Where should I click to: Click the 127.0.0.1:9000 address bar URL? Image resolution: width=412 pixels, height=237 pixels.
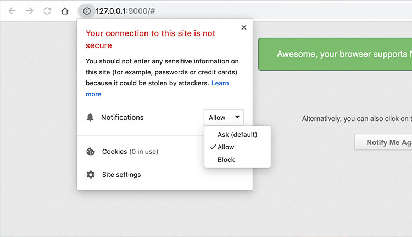click(x=125, y=11)
